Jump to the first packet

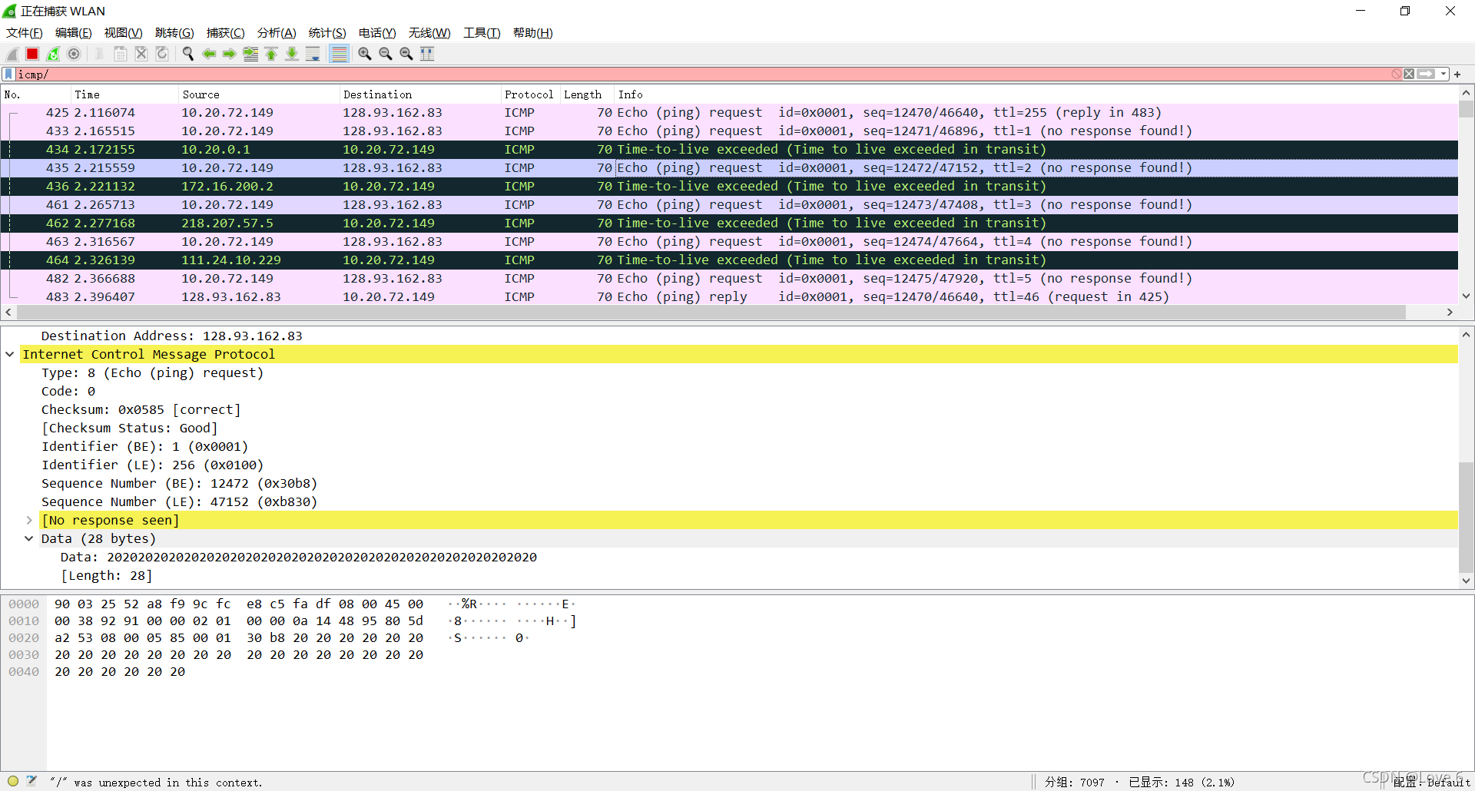click(x=271, y=54)
